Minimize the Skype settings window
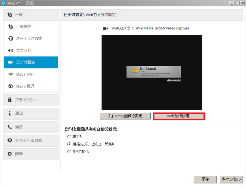246x188 pixels. 231,3
